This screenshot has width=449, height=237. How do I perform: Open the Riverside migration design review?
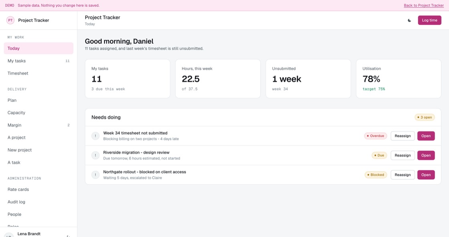[426, 155]
